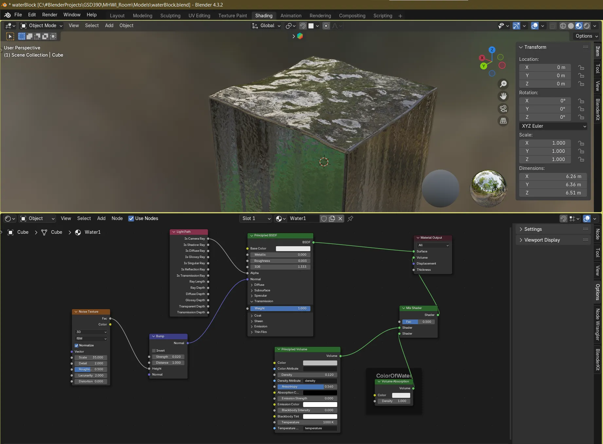
Task: Lock Location X value
Action: tap(581, 67)
